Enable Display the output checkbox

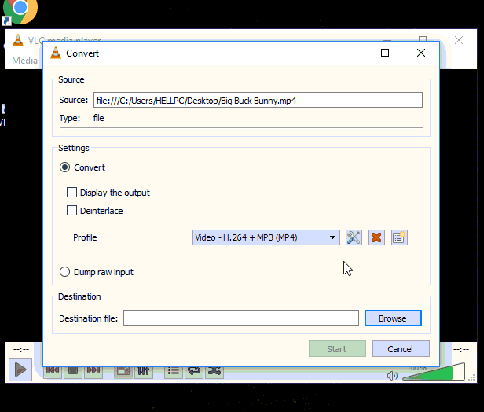click(108, 193)
